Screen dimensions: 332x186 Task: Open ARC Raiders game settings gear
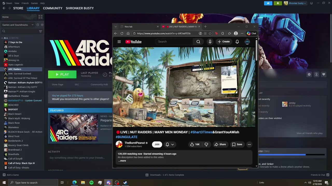[309, 74]
